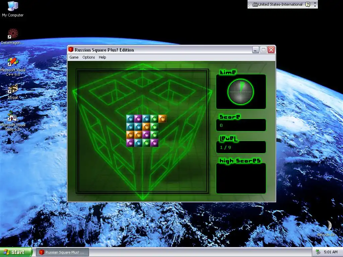Viewport: 343px width, 257px height.
Task: Click the red cube icon in the title bar
Action: coord(71,50)
